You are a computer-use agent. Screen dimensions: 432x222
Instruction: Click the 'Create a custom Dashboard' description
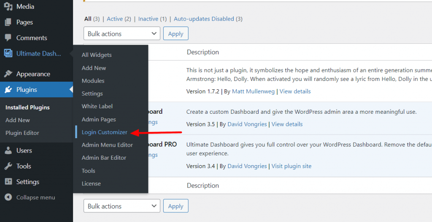pos(301,112)
